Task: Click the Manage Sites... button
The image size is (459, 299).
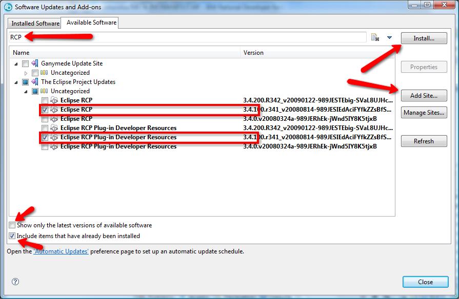Action: point(424,113)
